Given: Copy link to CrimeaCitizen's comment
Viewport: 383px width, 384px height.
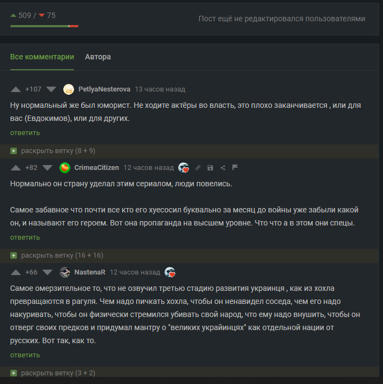Looking at the screenshot, I should click(x=198, y=168).
